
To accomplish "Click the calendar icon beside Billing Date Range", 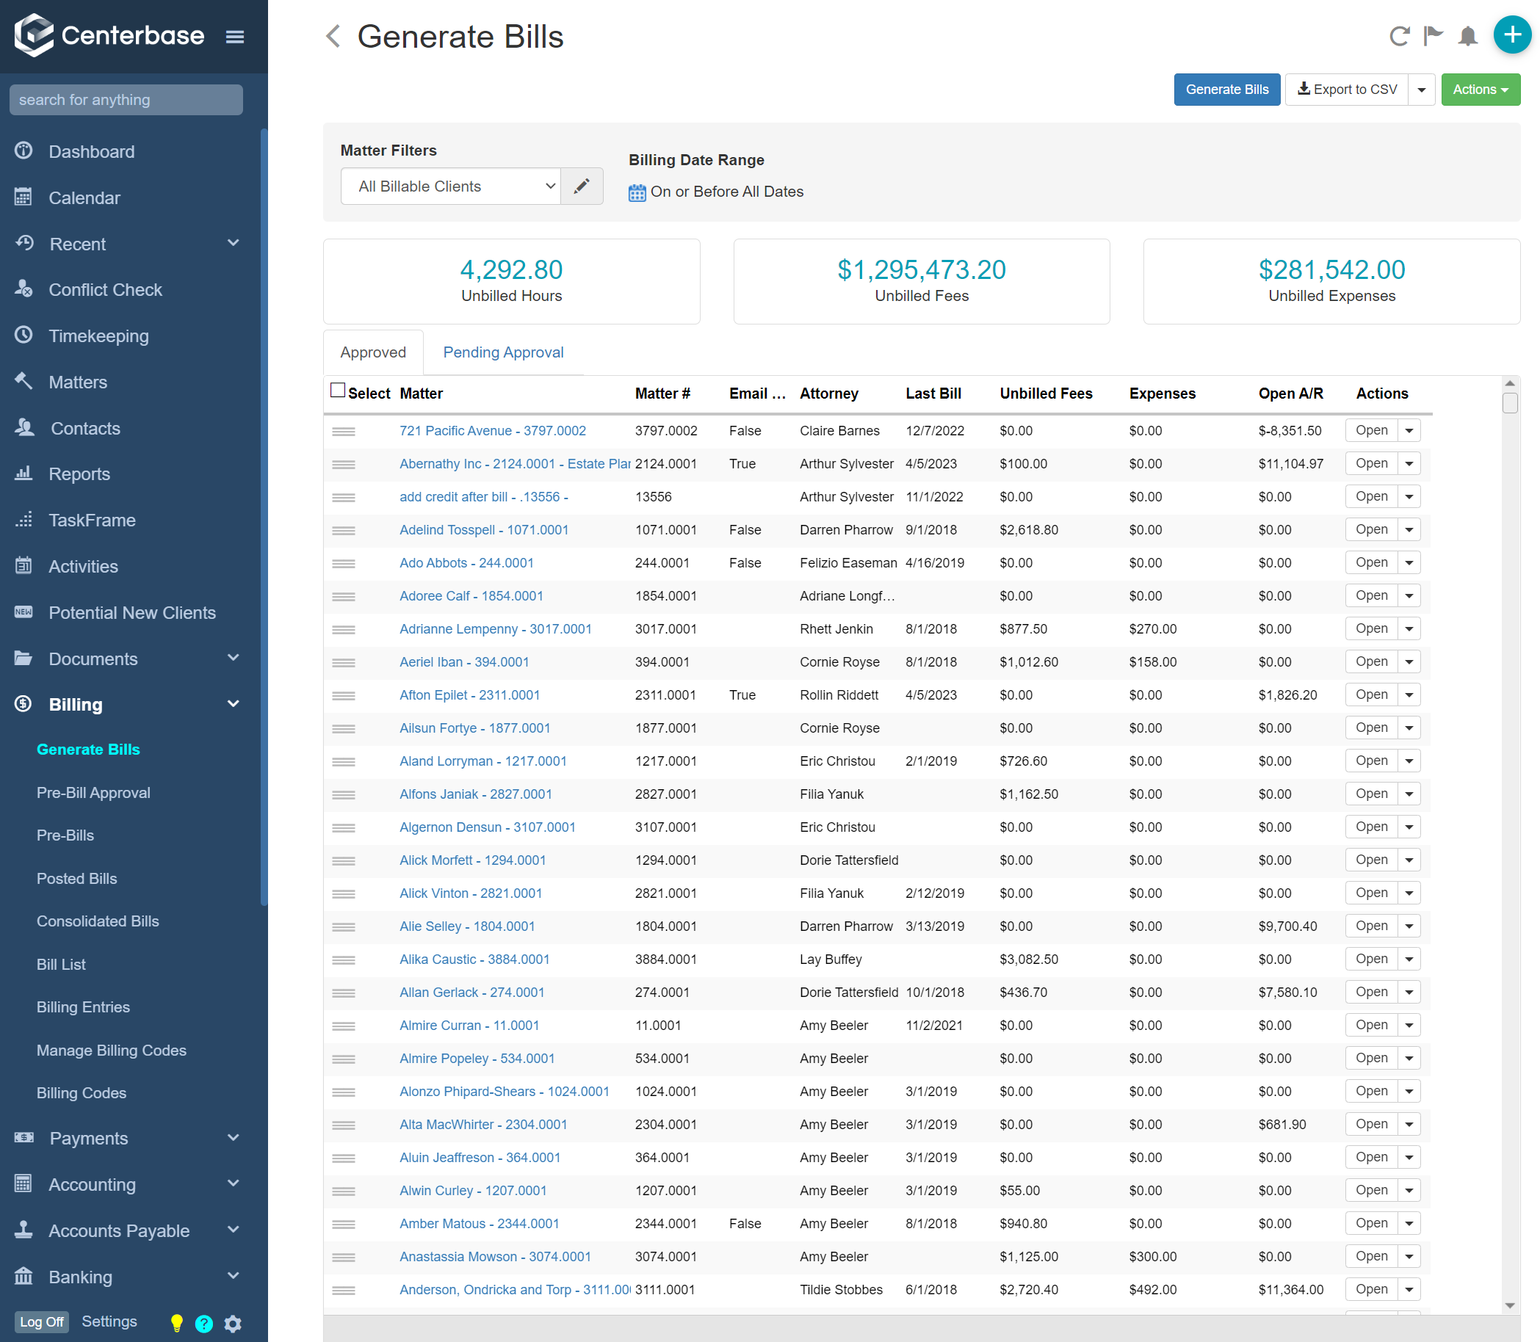I will click(x=636, y=192).
